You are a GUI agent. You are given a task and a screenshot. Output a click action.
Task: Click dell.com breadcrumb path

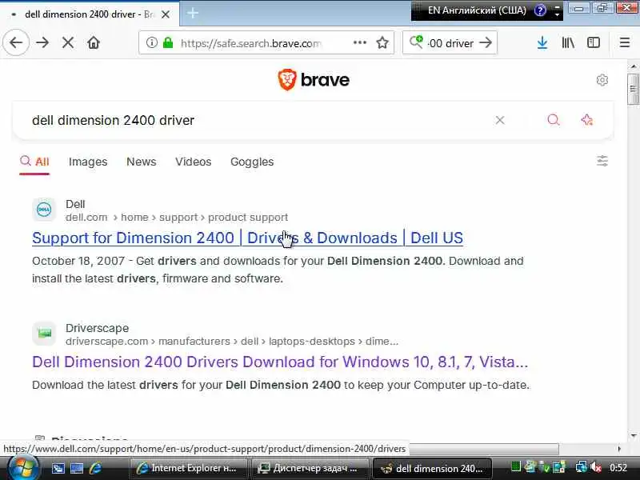177,217
